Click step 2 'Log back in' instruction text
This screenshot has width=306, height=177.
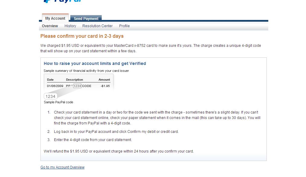116,132
